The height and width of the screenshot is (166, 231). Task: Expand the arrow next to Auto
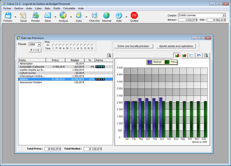click(86, 17)
